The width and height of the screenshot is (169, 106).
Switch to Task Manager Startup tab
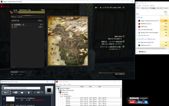pos(160,8)
